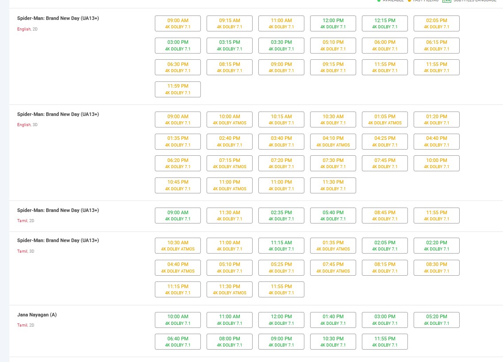Book 11:15 AM Spider-Man Tamil 3D show
This screenshot has width=503, height=362.
pyautogui.click(x=281, y=246)
